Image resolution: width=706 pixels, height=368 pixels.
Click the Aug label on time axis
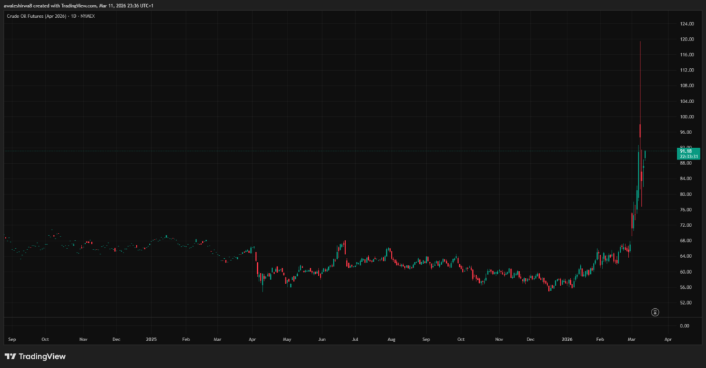tap(391, 340)
